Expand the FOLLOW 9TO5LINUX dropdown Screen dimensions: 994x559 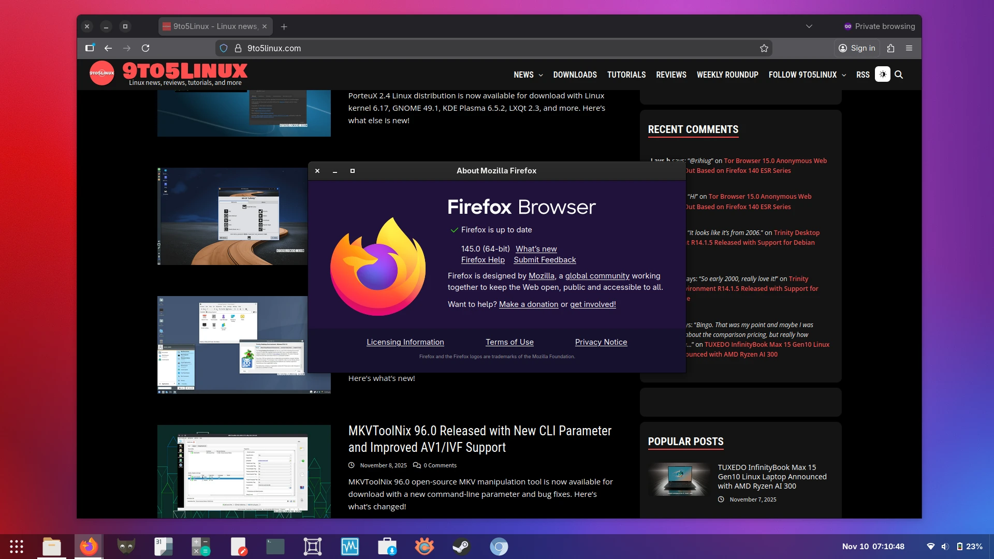[844, 75]
